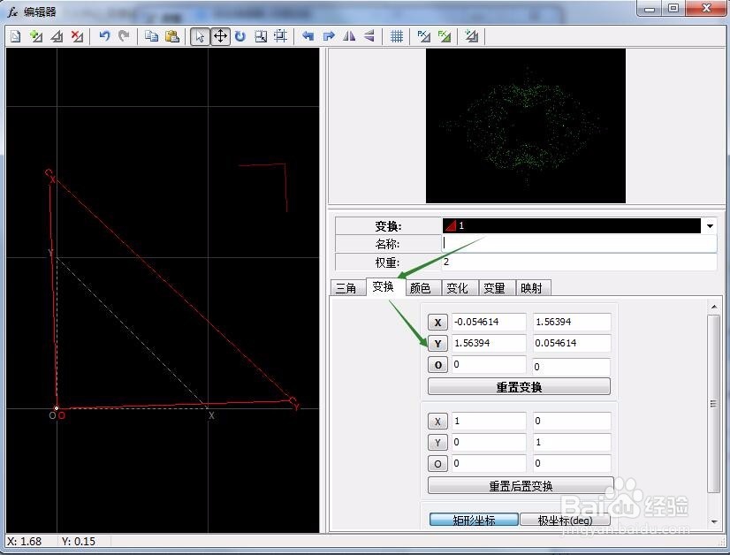Click the post-transform X button

(437, 422)
